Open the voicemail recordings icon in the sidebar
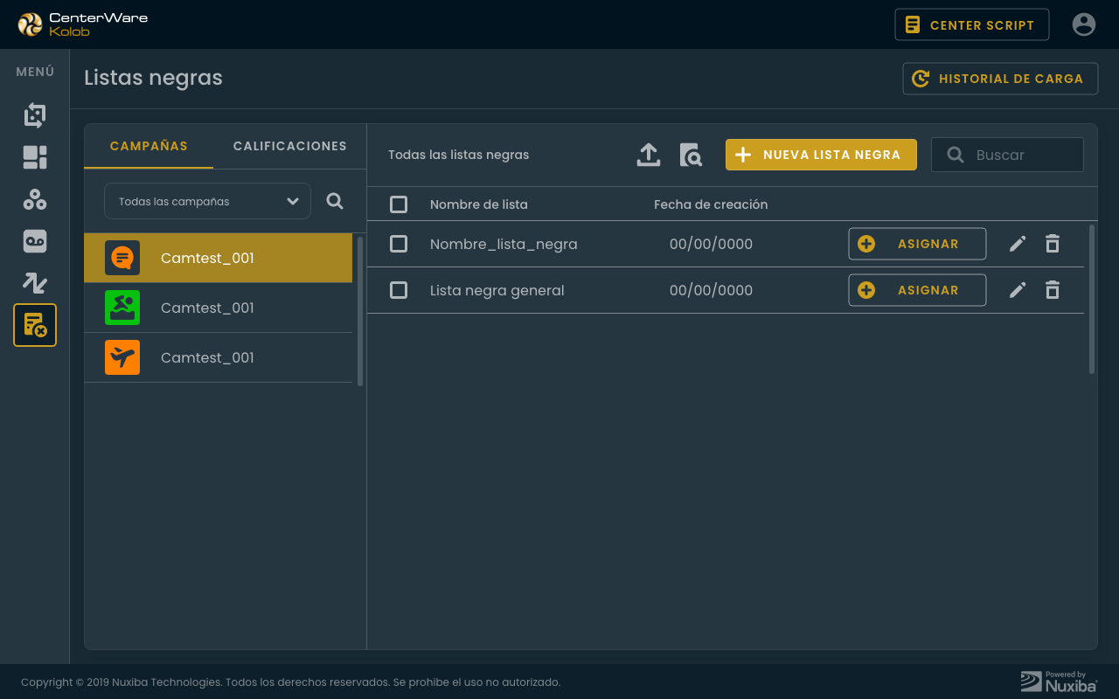This screenshot has height=699, width=1119. (35, 241)
